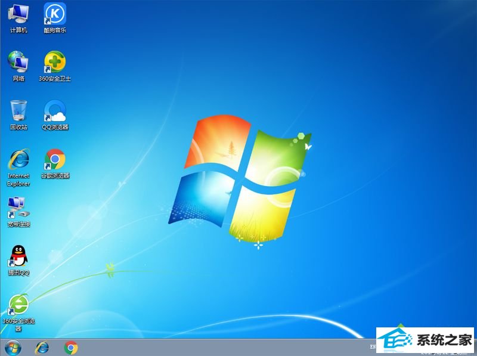Launch Google Chrome from the taskbar

(x=71, y=348)
